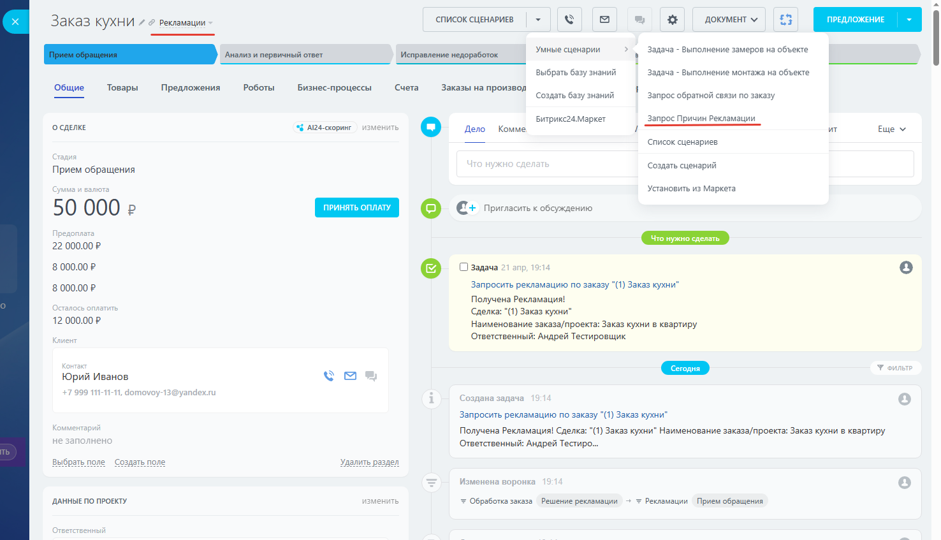Click the Удалить раздел link
This screenshot has width=941, height=540.
[x=369, y=462]
